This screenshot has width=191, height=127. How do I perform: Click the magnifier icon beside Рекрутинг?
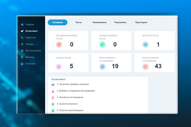click(x=22, y=38)
